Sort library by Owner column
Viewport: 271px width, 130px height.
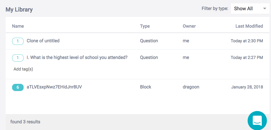(189, 26)
